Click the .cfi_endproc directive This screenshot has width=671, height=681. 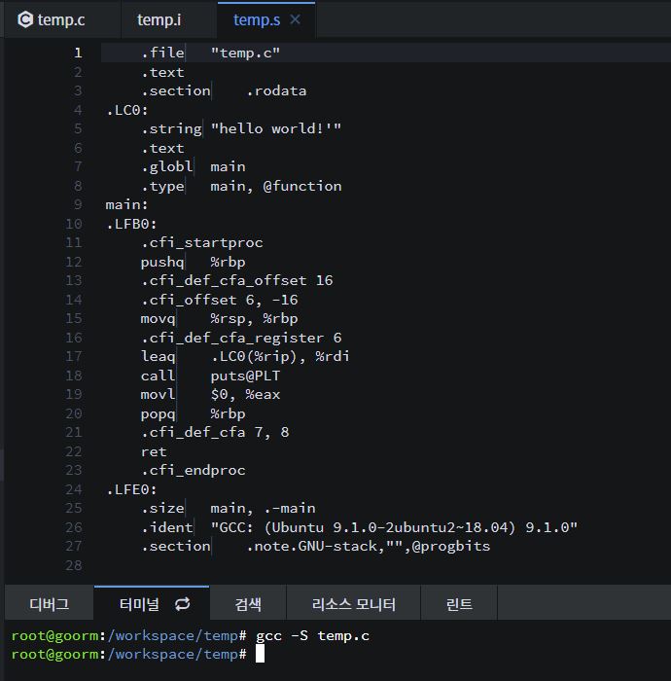click(194, 470)
